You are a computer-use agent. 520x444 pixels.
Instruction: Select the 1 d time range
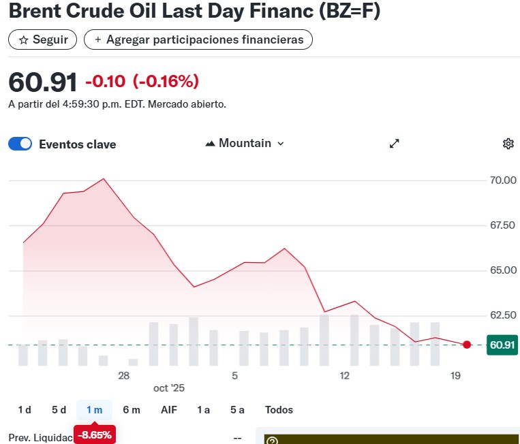click(25, 410)
